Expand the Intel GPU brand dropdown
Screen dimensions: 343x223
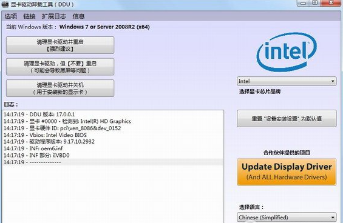click(x=287, y=81)
